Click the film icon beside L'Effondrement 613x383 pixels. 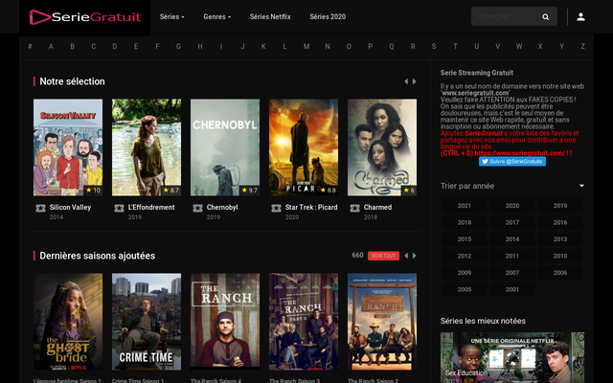click(x=119, y=208)
